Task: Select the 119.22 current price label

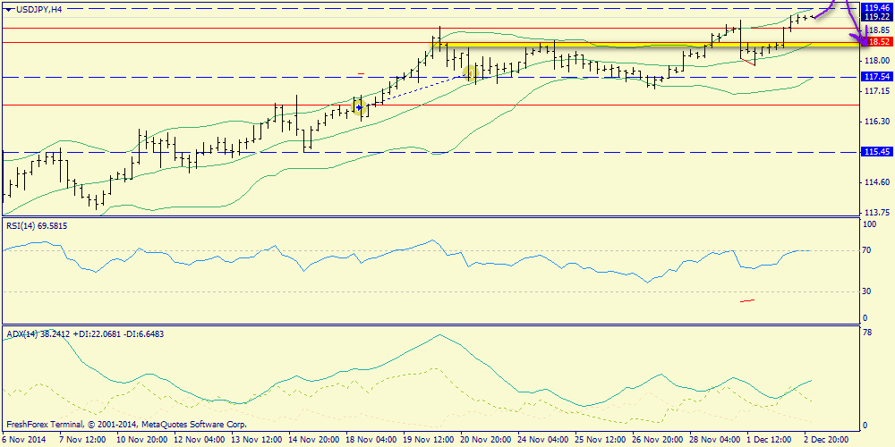Action: point(876,17)
